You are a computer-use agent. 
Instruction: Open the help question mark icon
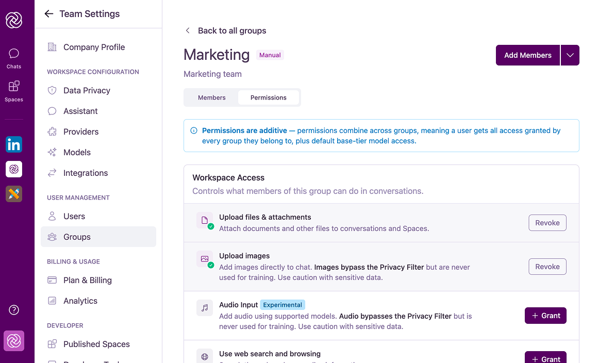click(x=14, y=310)
